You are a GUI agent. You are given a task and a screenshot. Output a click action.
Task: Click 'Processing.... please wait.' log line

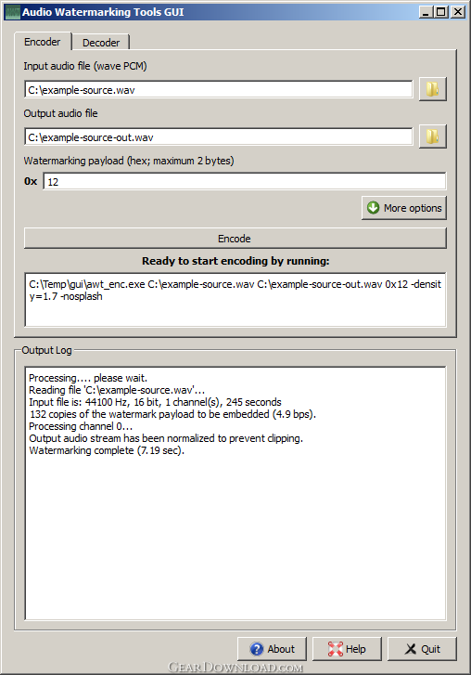pyautogui.click(x=88, y=378)
